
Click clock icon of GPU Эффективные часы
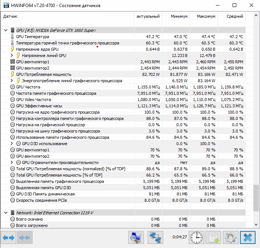coord(13,106)
